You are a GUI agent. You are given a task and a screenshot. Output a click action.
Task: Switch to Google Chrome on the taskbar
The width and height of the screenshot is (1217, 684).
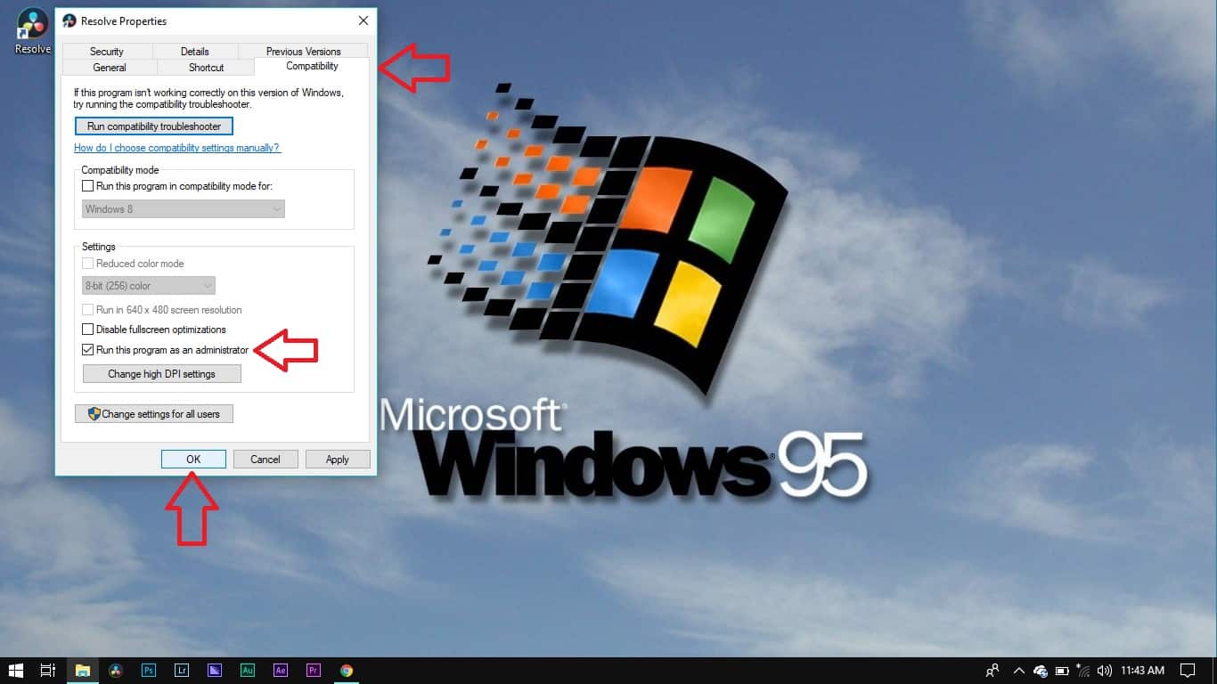(347, 671)
